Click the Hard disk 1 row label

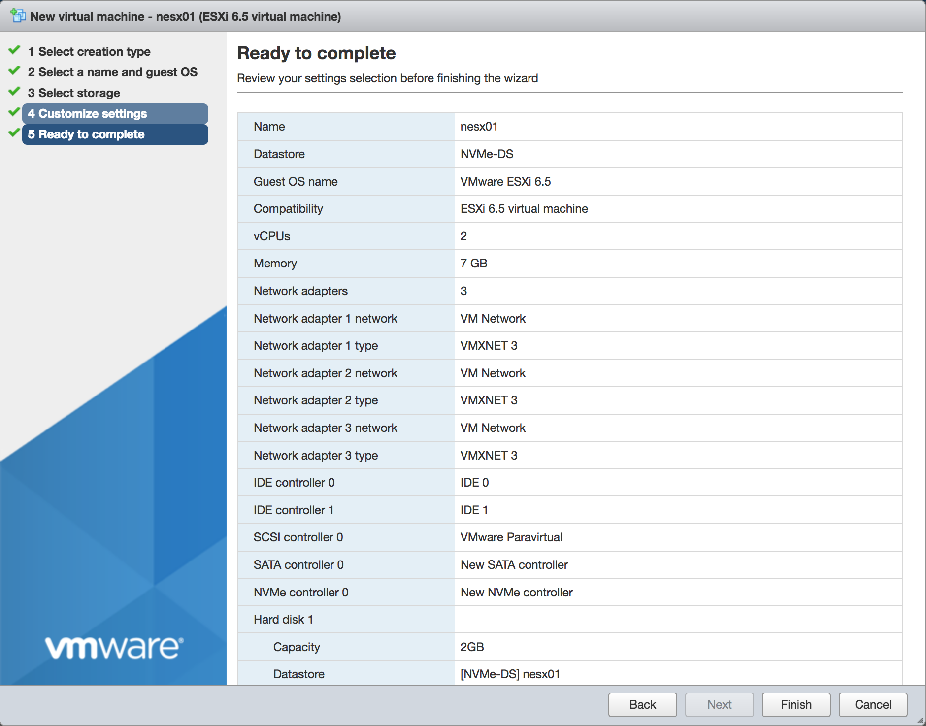[283, 620]
